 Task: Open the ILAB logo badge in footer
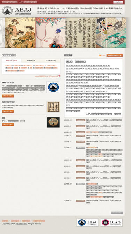111,222
